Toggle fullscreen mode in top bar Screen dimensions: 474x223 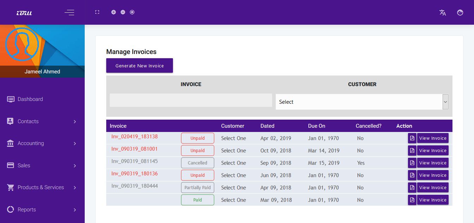tap(97, 12)
